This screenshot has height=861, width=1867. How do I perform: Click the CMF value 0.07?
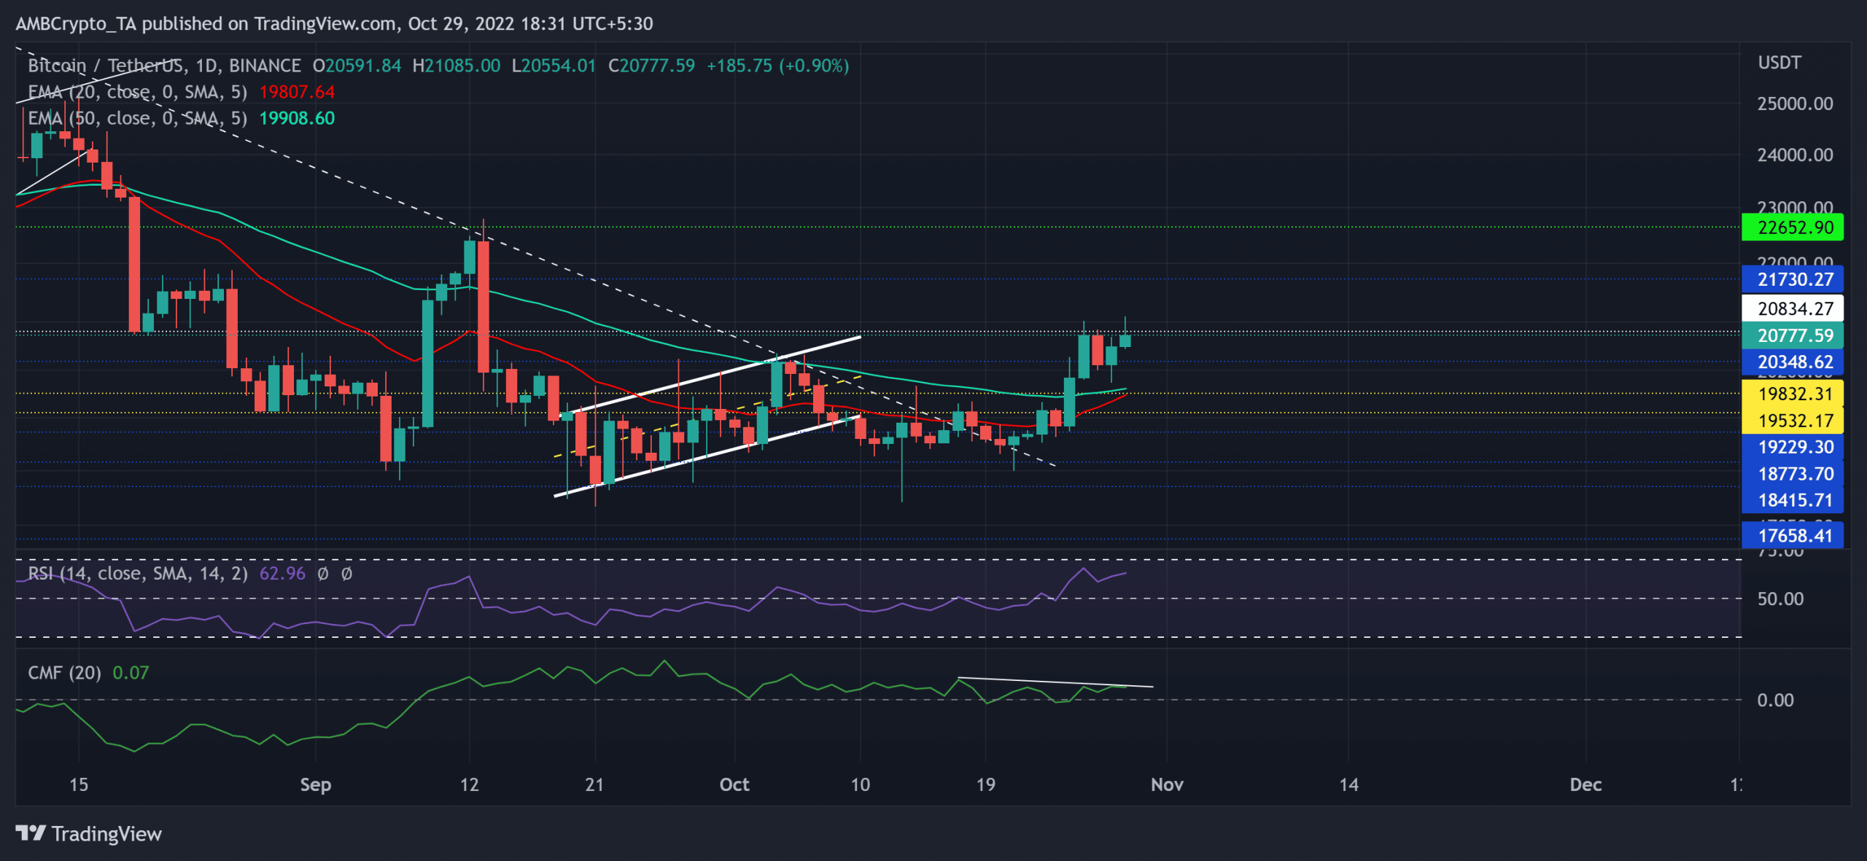point(131,673)
